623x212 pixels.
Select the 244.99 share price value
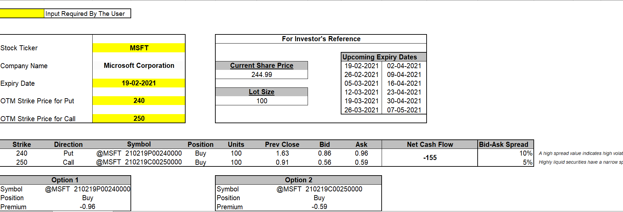click(x=262, y=75)
